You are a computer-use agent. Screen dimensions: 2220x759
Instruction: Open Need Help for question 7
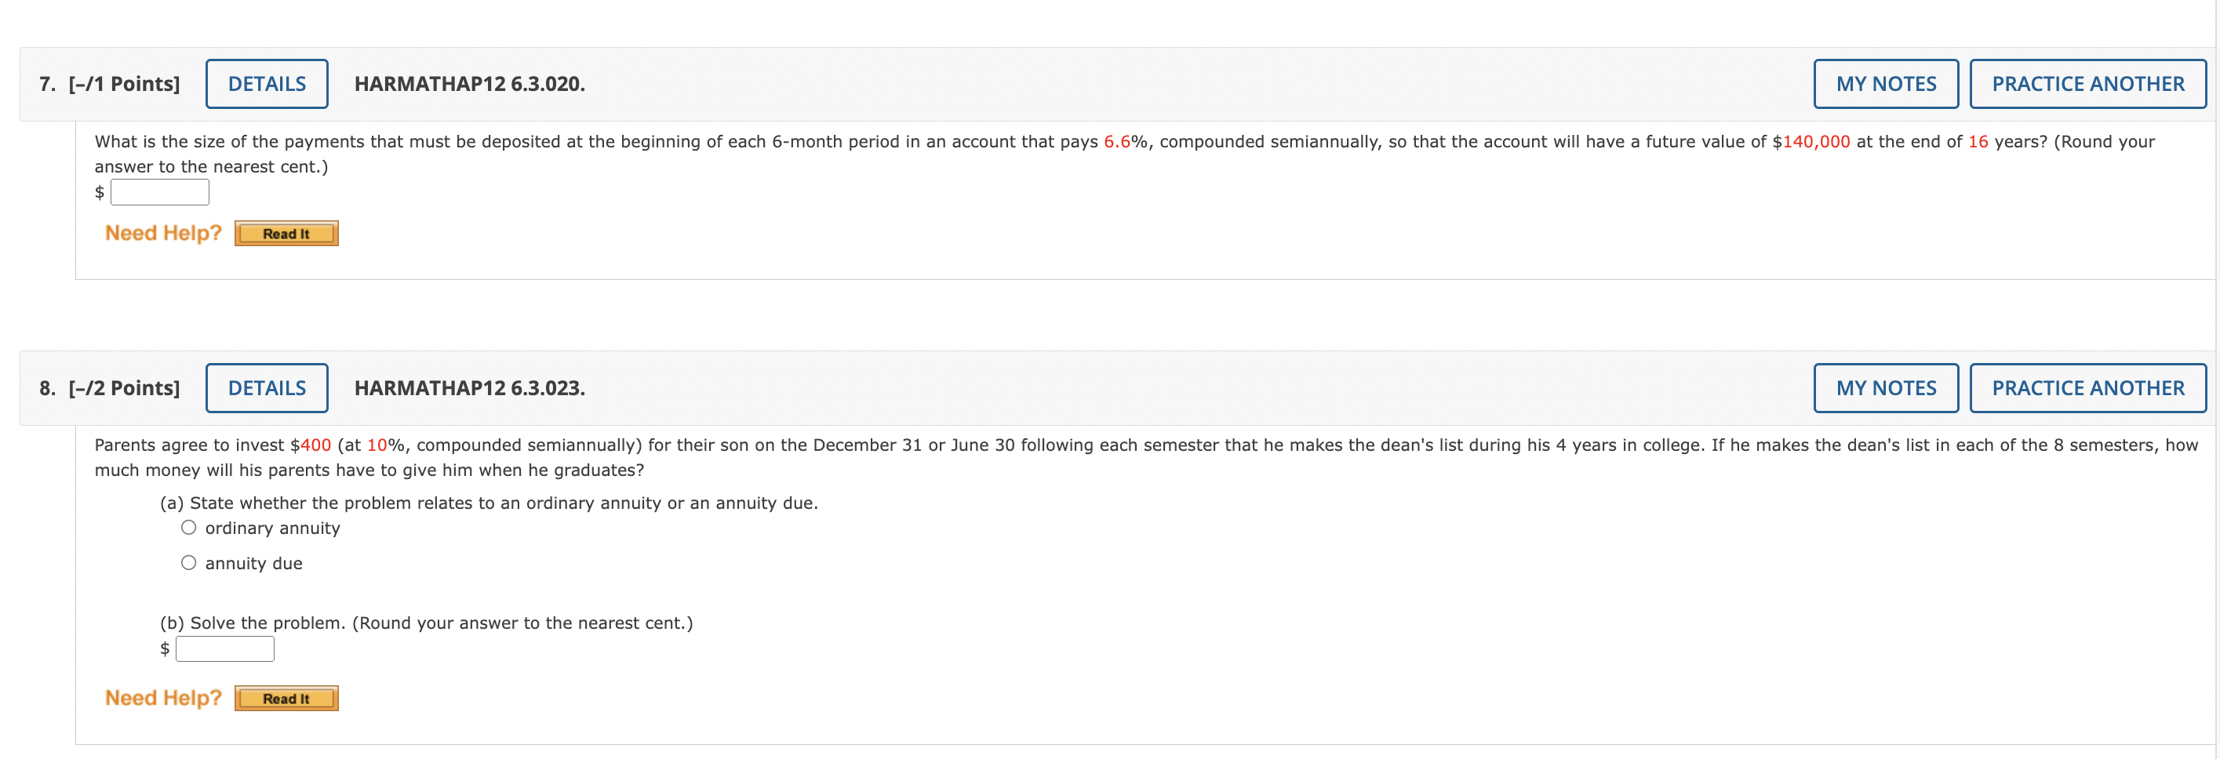point(162,233)
